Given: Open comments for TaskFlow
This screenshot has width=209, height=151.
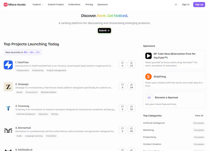Looking at the screenshot, I should click(x=122, y=64).
